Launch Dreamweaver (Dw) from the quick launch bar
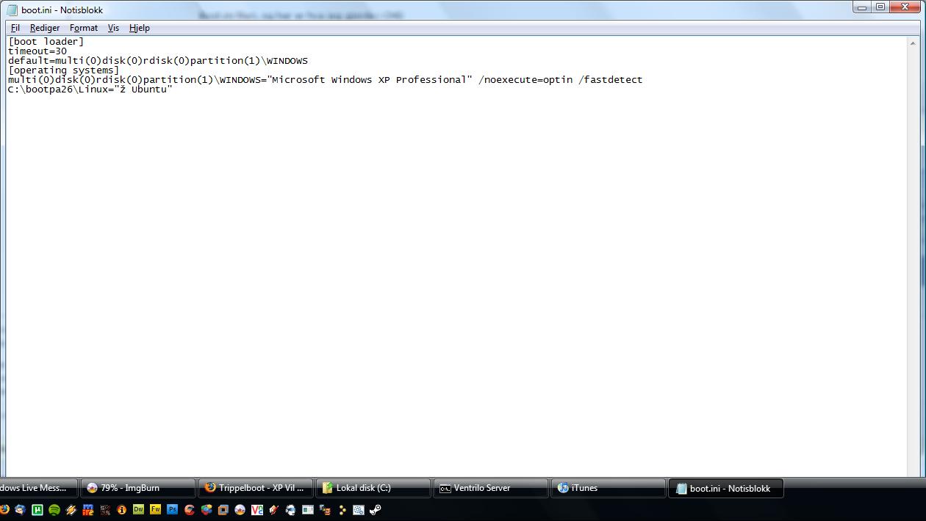The width and height of the screenshot is (926, 521). click(x=138, y=509)
